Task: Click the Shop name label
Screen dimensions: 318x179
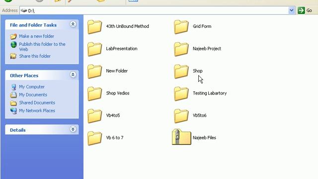Action: pos(198,71)
